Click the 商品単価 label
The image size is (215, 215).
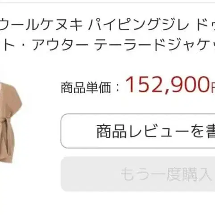86,88
